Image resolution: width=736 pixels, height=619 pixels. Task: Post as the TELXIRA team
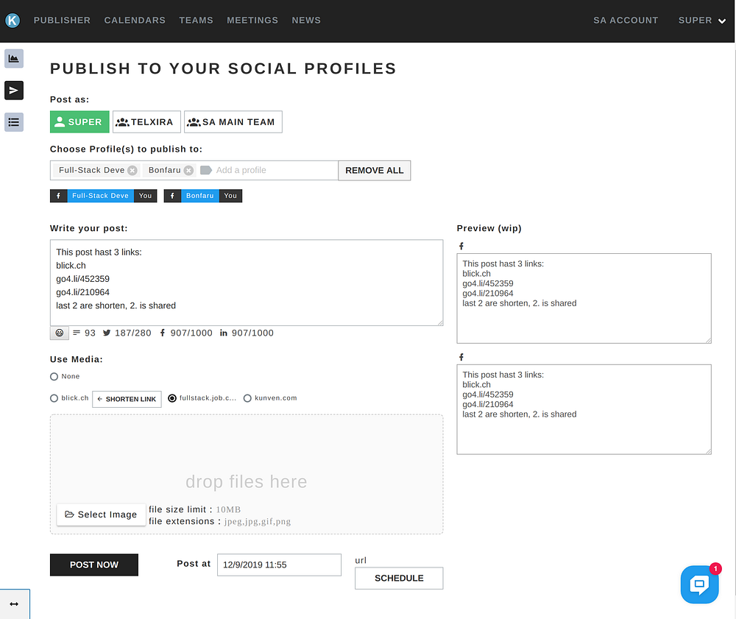pos(144,122)
